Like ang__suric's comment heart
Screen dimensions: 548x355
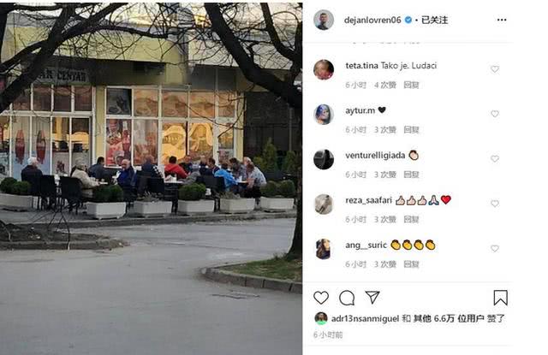coord(495,249)
